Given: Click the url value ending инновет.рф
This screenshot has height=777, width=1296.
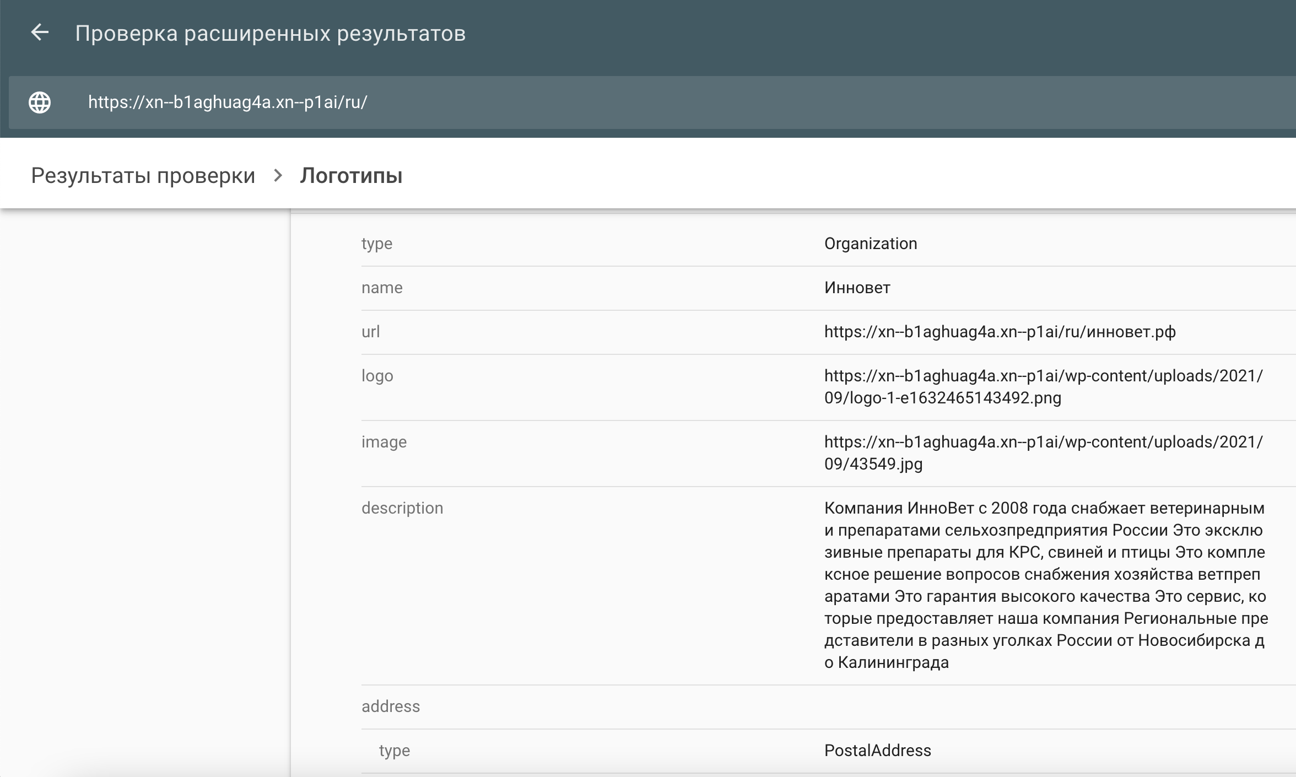Looking at the screenshot, I should pos(1000,332).
